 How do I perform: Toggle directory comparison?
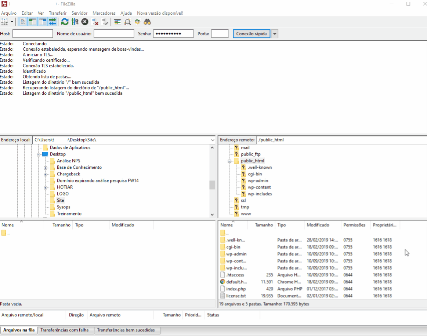point(127,22)
